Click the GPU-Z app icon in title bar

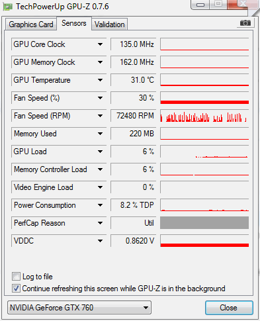[7, 7]
